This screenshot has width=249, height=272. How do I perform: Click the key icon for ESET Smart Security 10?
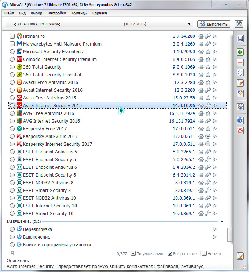point(208,213)
